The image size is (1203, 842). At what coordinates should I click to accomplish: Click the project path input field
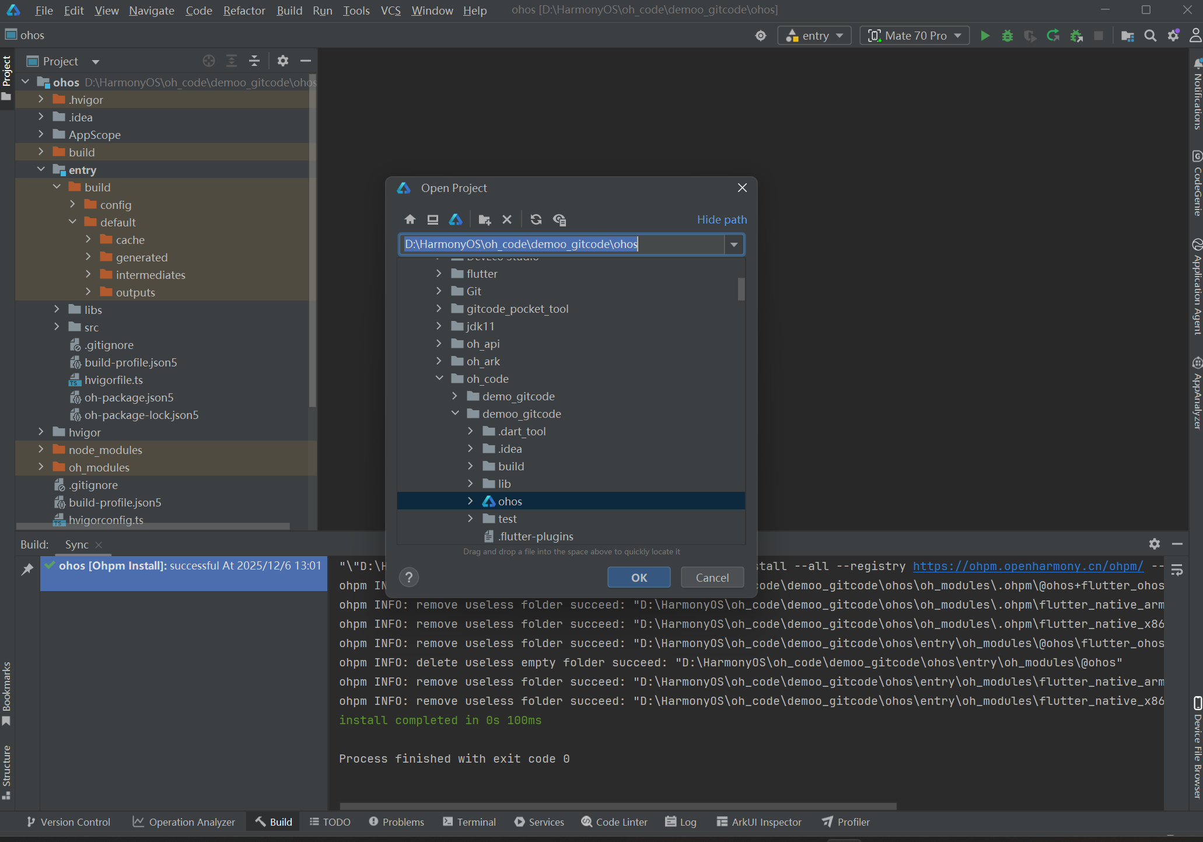[560, 244]
